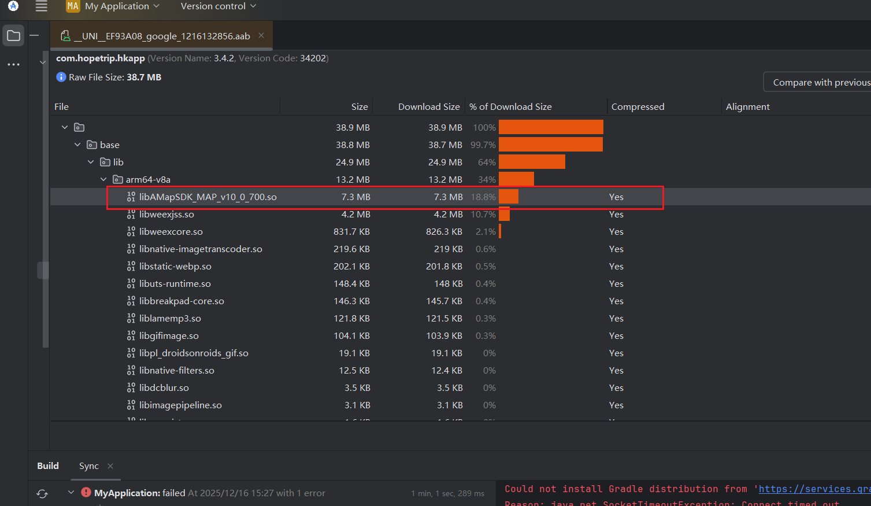Open more tool windows ellipsis
Screen dimensions: 871x506
(13, 64)
